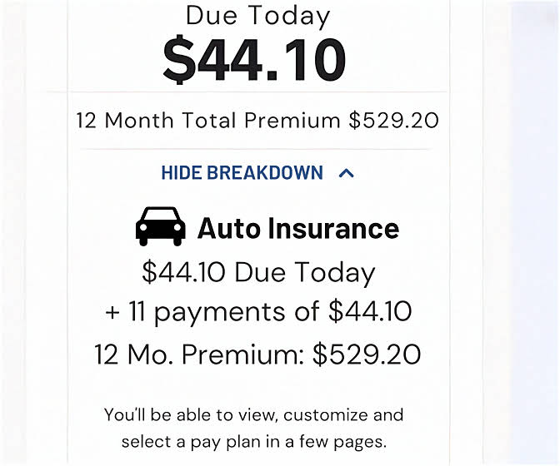Click the HIDE BREAKDOWN link
Image resolution: width=560 pixels, height=466 pixels.
pyautogui.click(x=242, y=173)
